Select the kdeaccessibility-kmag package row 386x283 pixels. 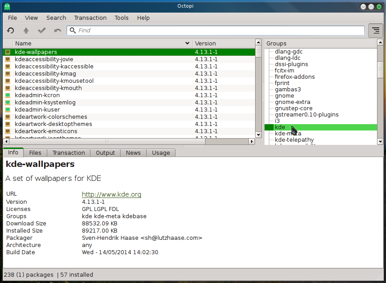(129, 74)
